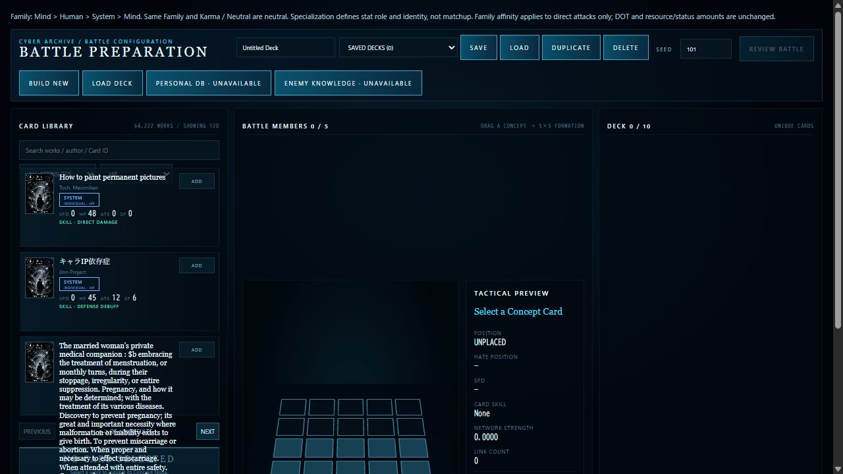Click the card library search box
This screenshot has height=474, width=843.
coord(119,150)
